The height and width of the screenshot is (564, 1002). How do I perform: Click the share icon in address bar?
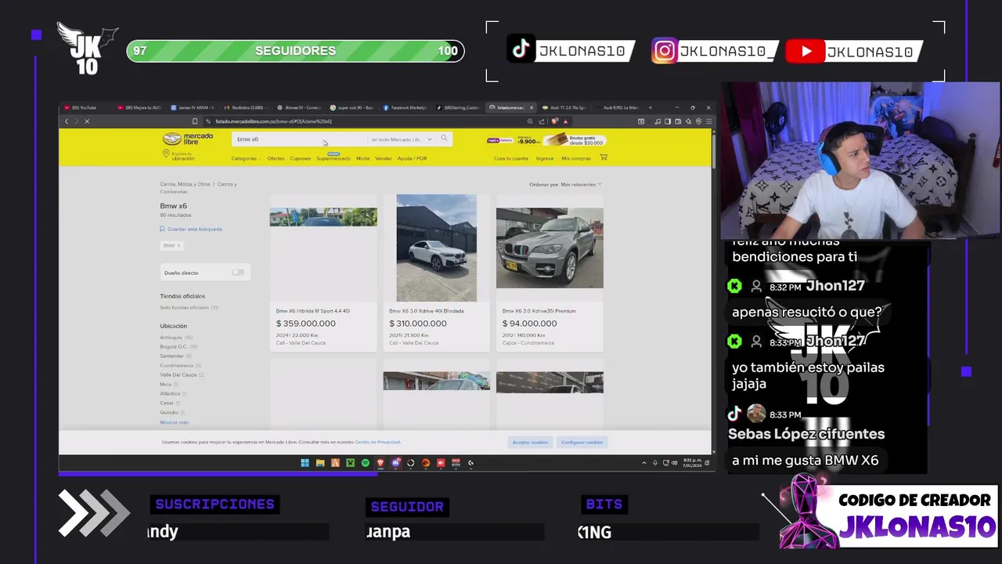tap(542, 121)
